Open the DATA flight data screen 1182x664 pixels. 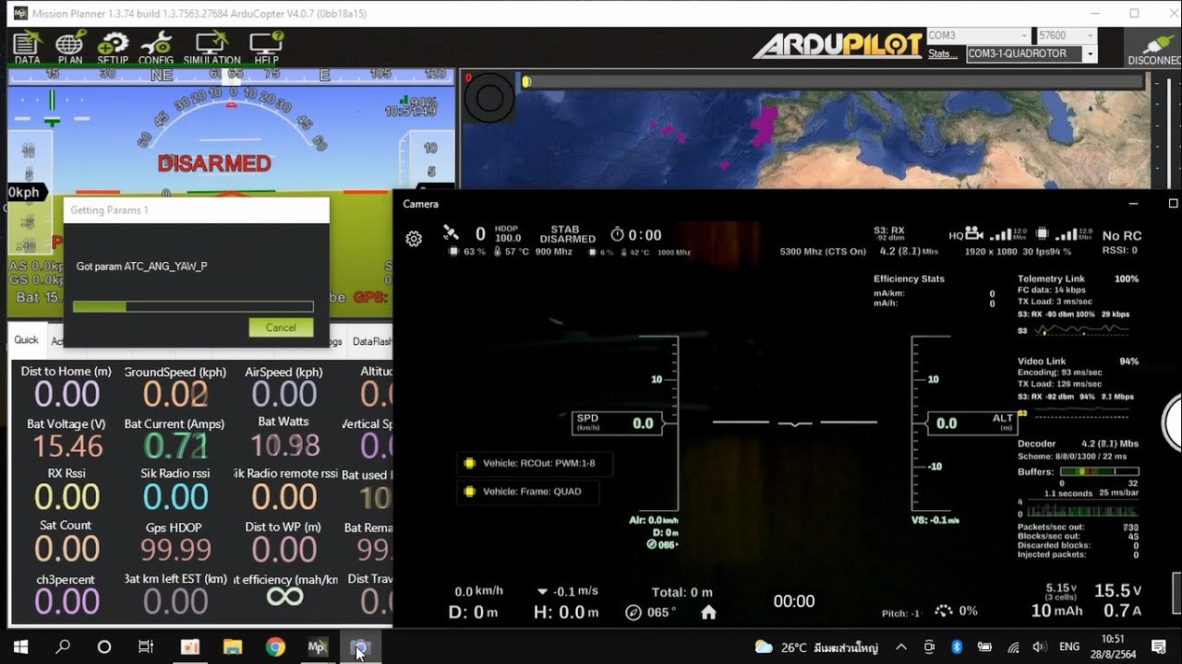point(27,46)
